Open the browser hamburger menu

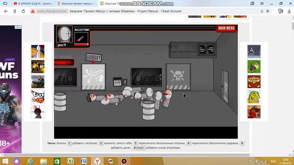point(262,3)
